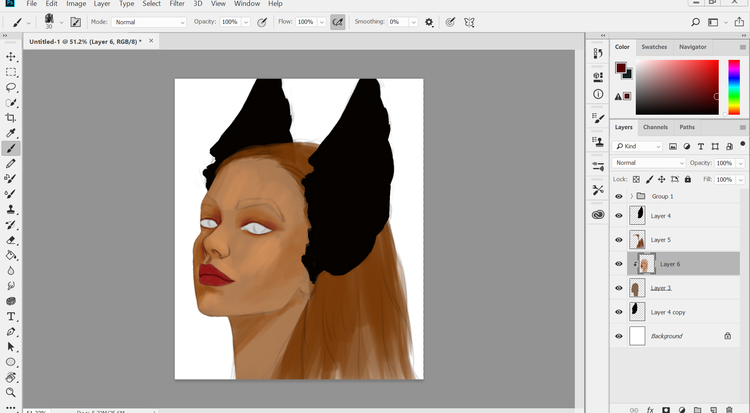Viewport: 750px width, 413px height.
Task: Open the Filter menu
Action: click(x=177, y=4)
